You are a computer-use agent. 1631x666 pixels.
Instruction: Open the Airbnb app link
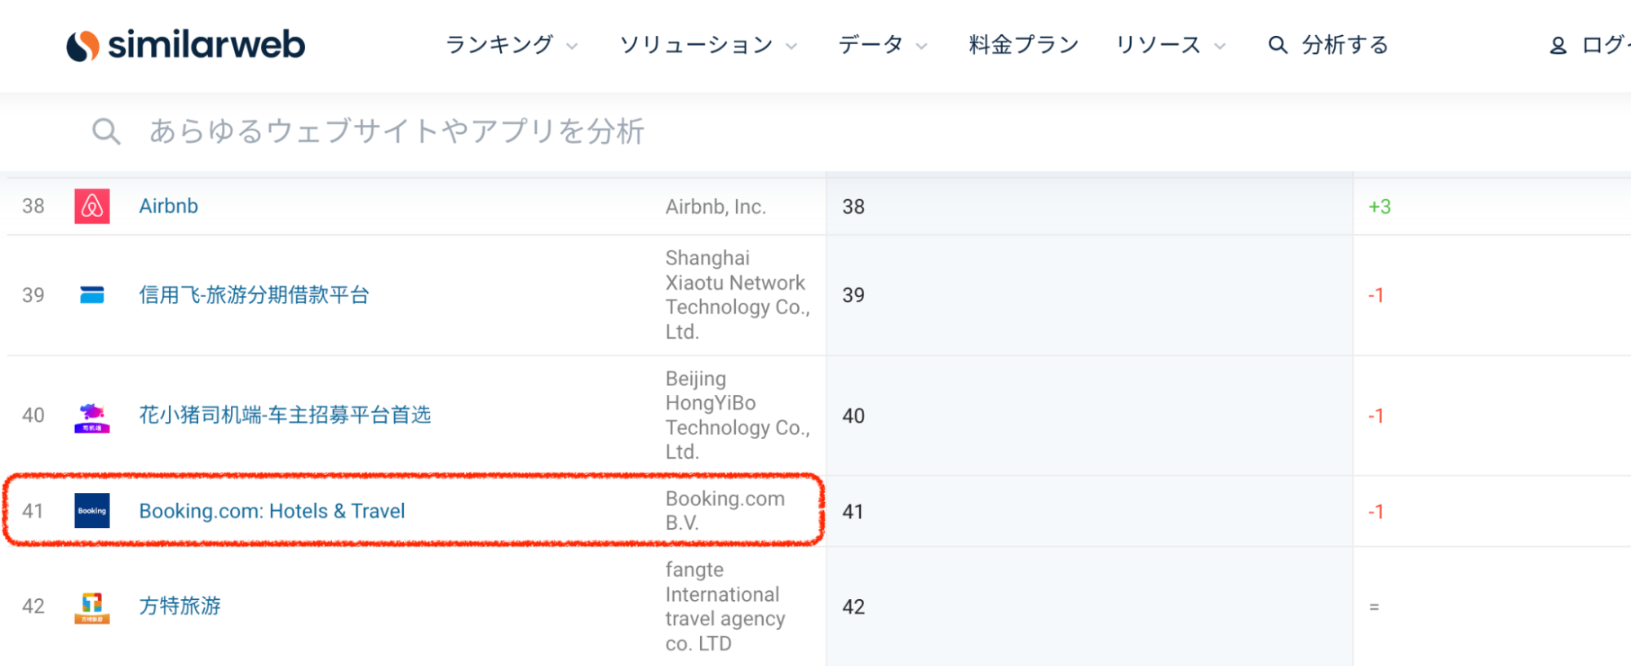[168, 206]
